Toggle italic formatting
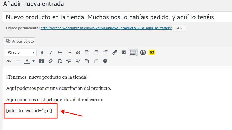The height and width of the screenshot is (130, 232). click(x=51, y=53)
